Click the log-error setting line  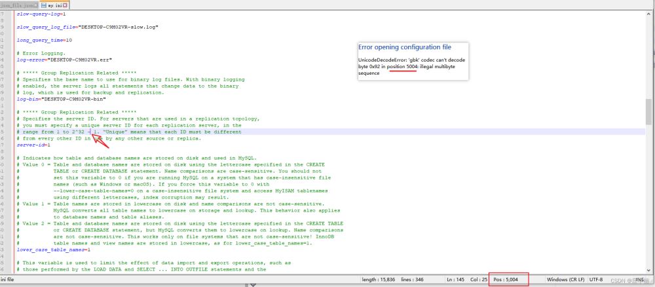click(x=64, y=59)
